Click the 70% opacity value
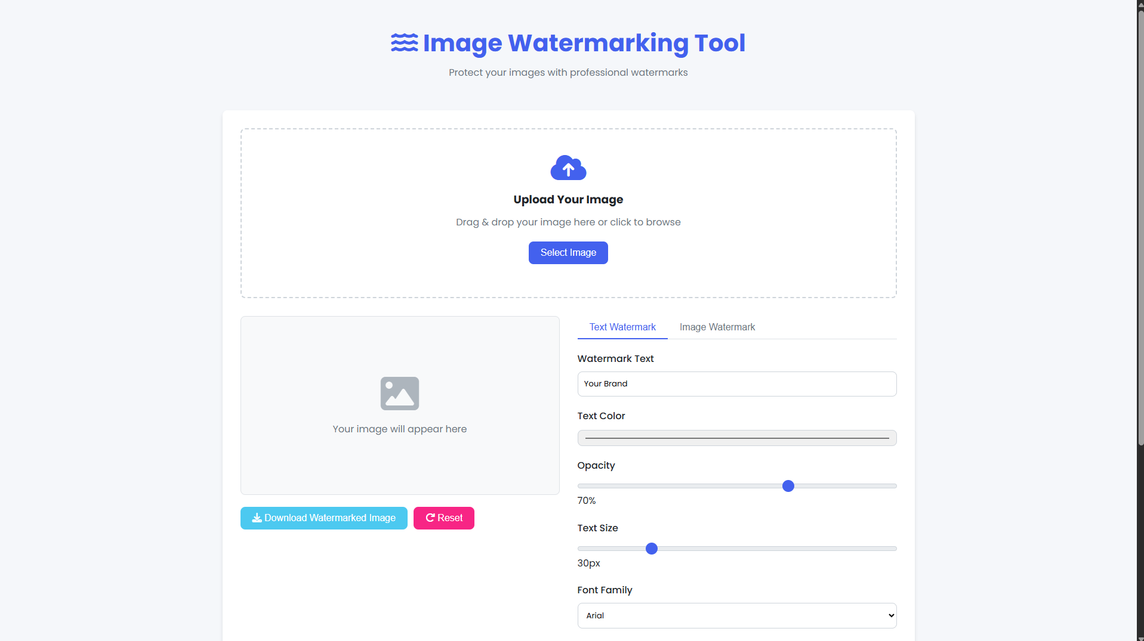1144x641 pixels. (x=587, y=501)
